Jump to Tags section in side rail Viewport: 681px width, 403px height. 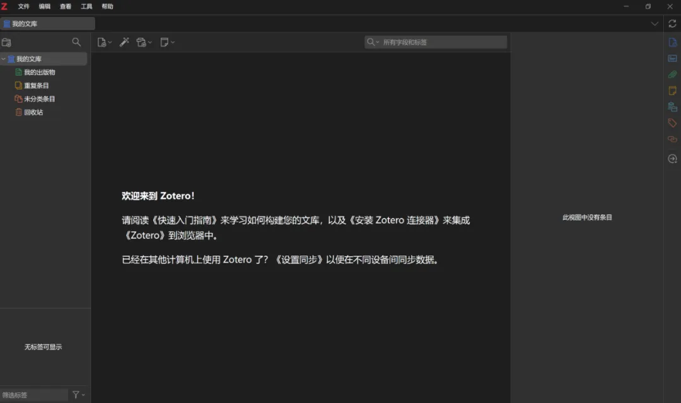[672, 123]
